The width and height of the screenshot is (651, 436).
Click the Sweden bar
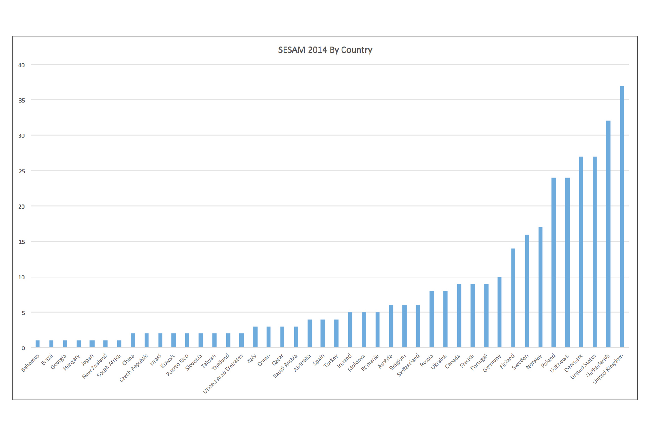[527, 291]
